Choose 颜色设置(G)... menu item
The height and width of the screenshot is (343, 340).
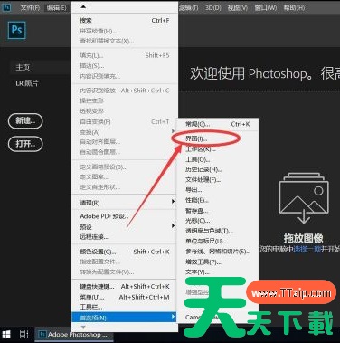point(124,252)
